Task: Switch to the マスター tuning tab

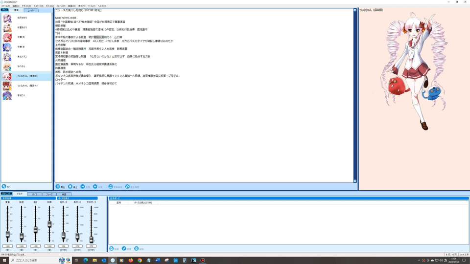Action: click(x=20, y=194)
